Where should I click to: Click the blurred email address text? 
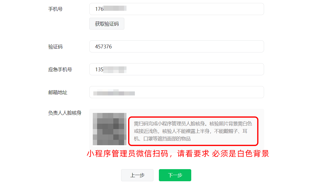click(114, 92)
